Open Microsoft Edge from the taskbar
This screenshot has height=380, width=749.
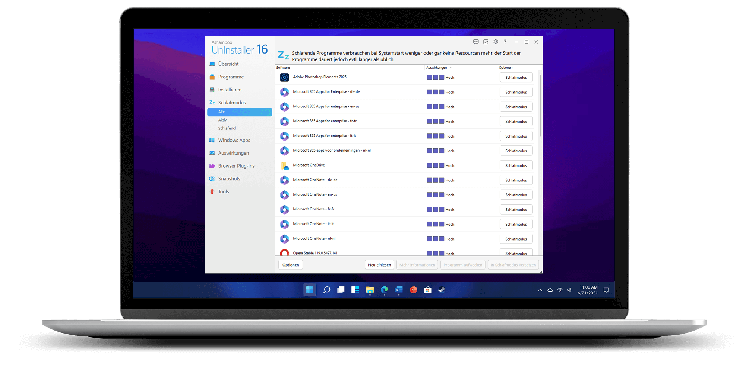[x=384, y=290]
